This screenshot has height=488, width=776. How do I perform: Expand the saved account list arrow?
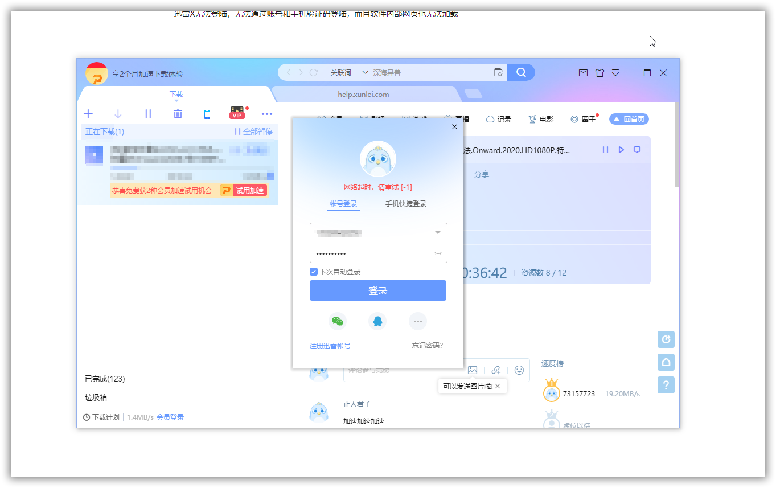(x=438, y=232)
